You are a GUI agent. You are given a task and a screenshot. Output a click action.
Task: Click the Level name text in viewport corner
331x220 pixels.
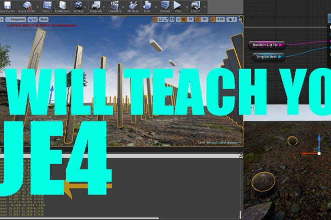pos(220,142)
